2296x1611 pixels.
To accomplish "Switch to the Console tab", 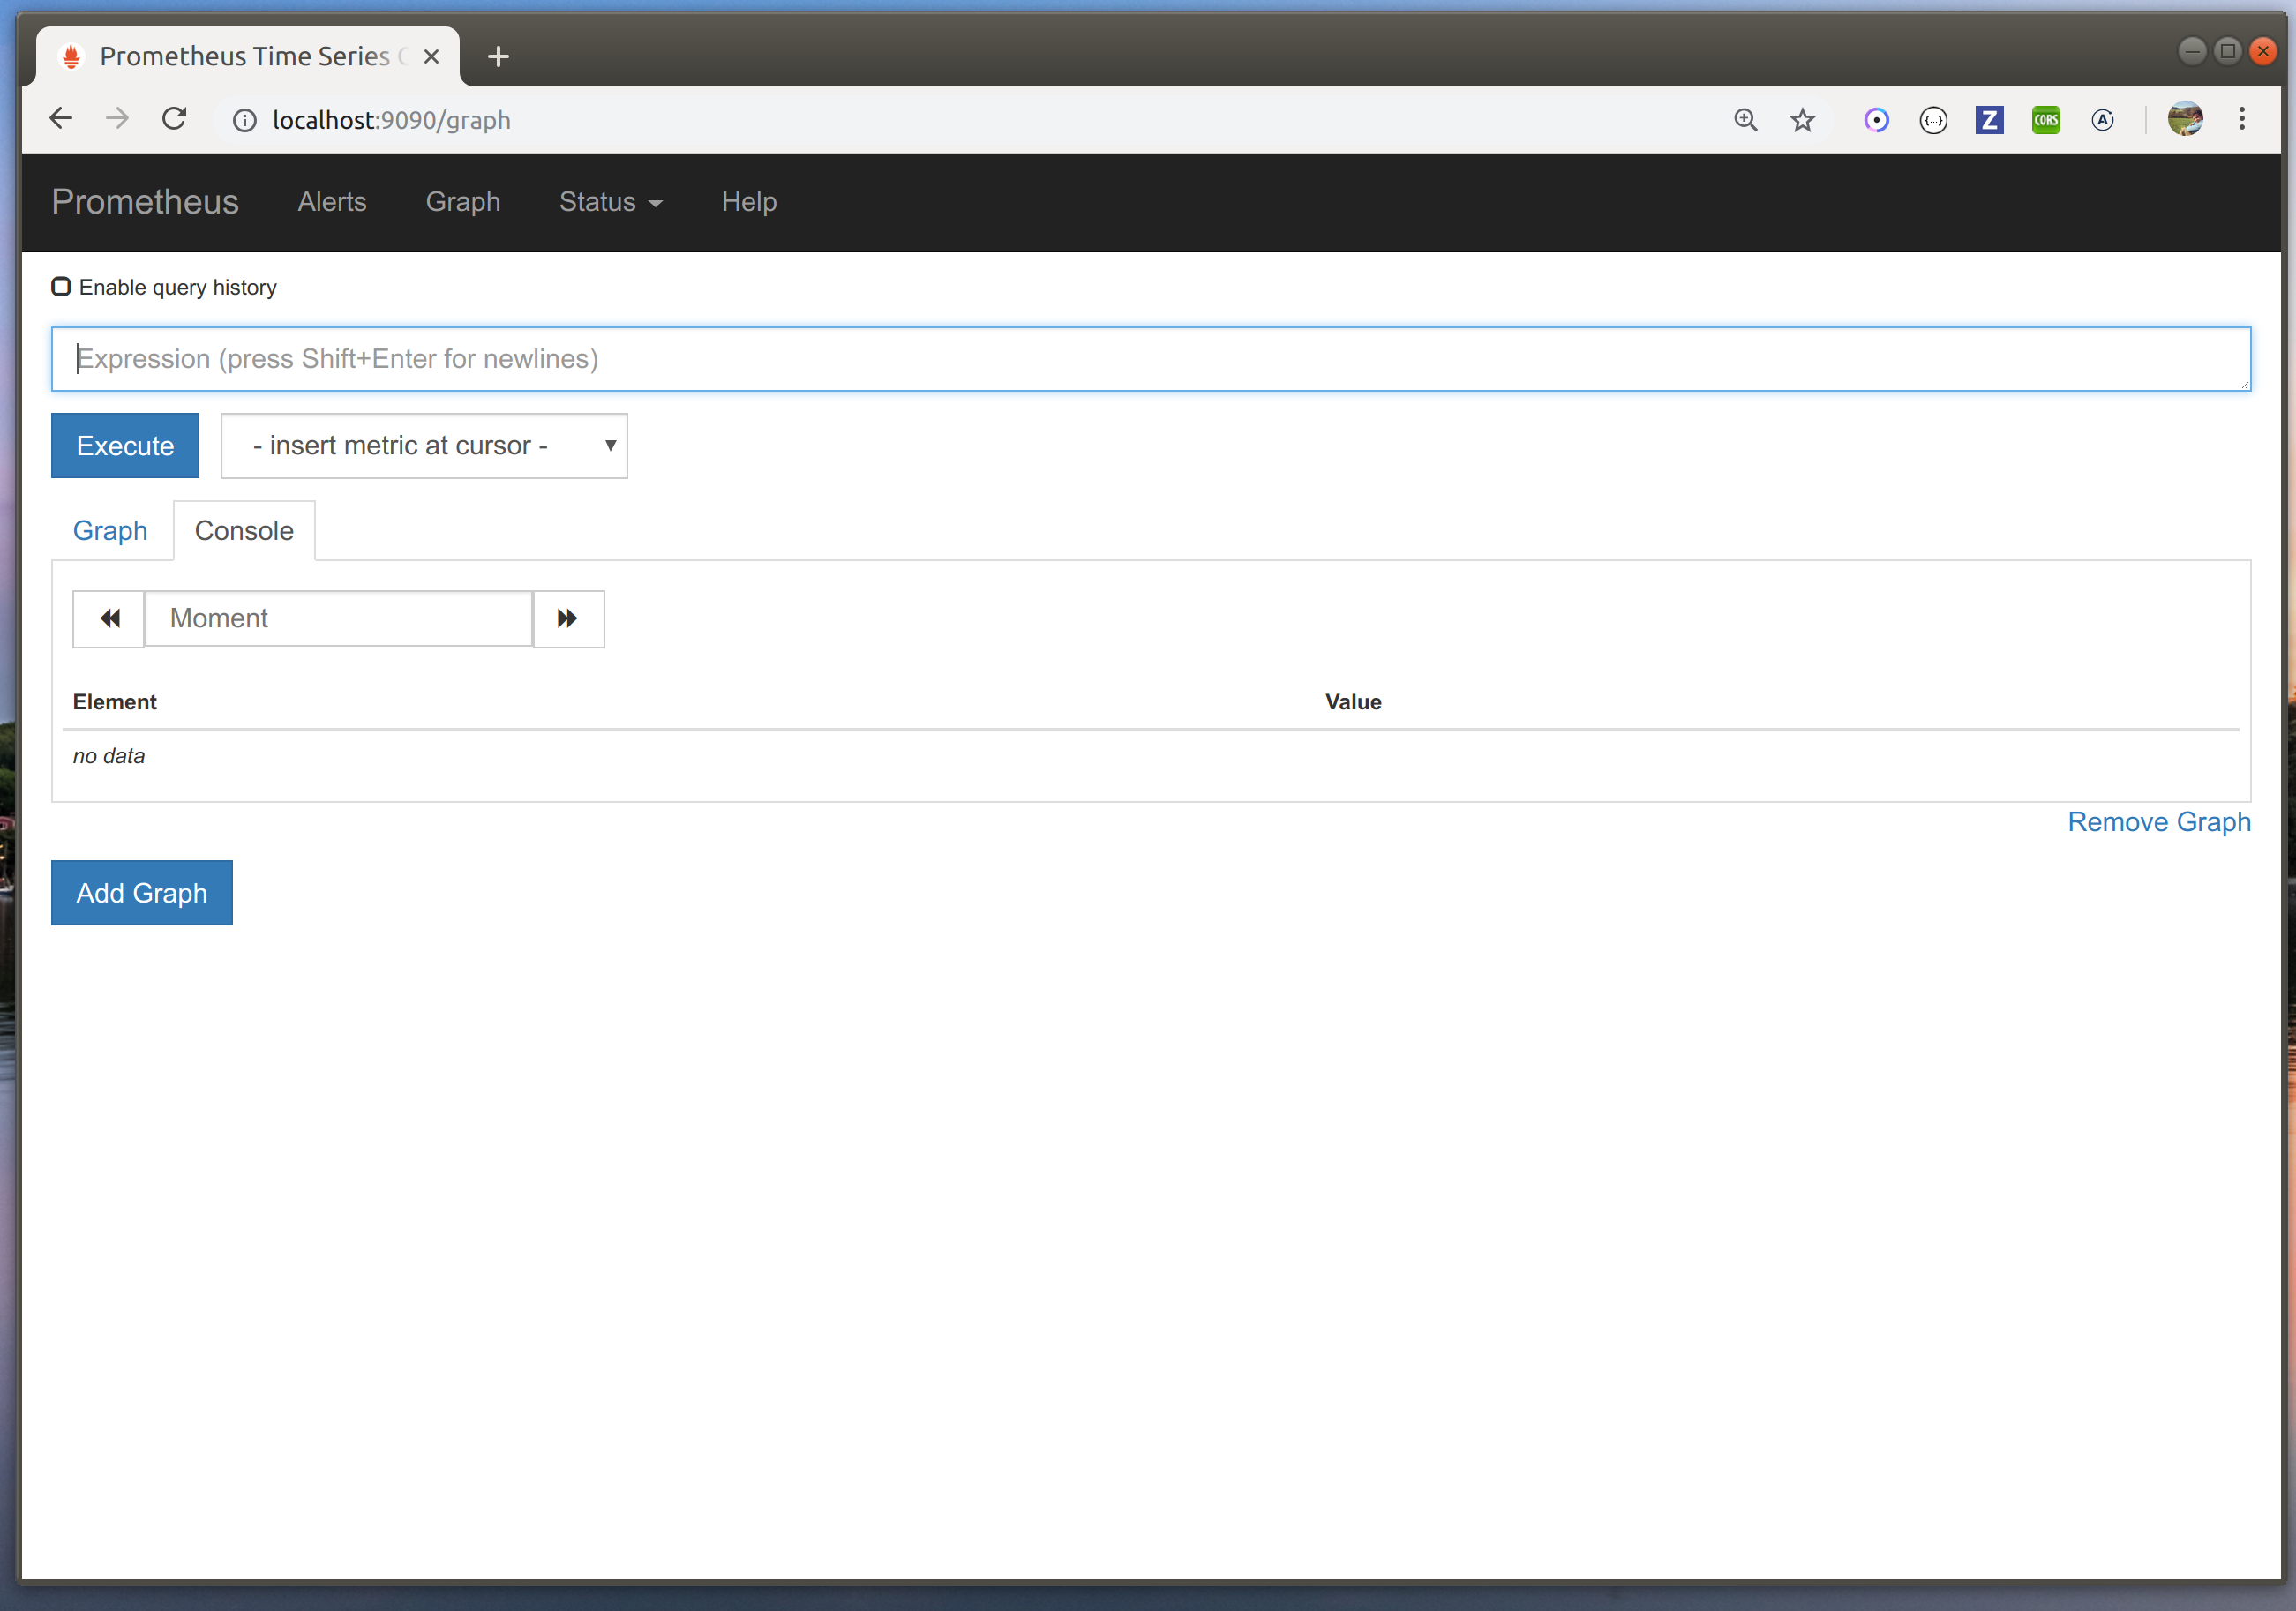I will pyautogui.click(x=243, y=530).
